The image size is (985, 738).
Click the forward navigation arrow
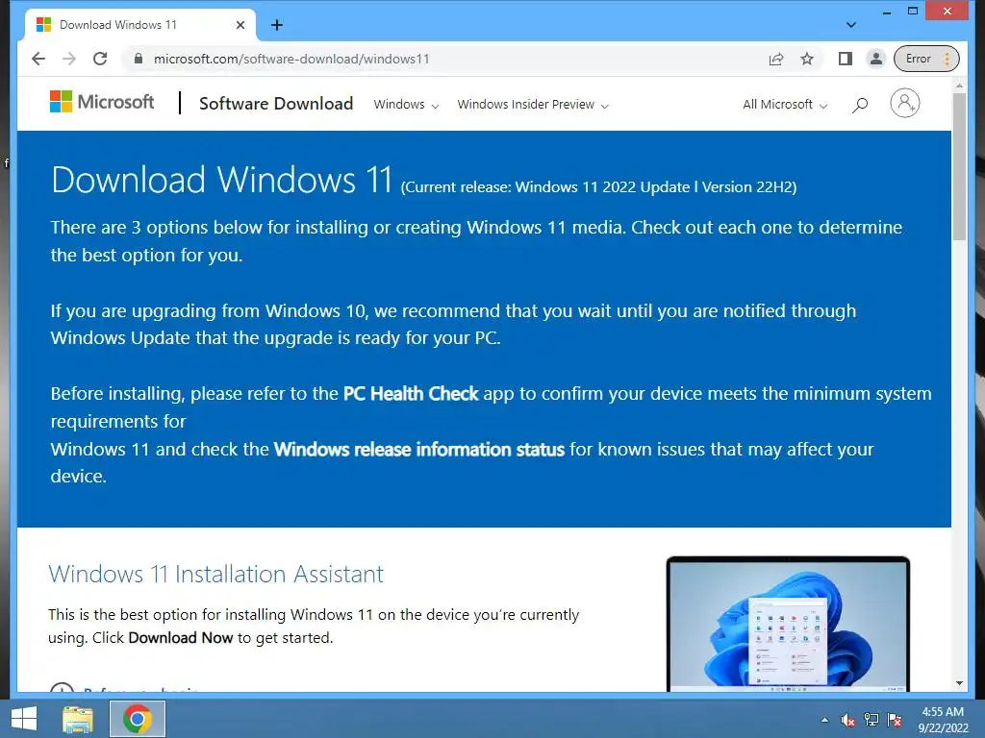69,59
